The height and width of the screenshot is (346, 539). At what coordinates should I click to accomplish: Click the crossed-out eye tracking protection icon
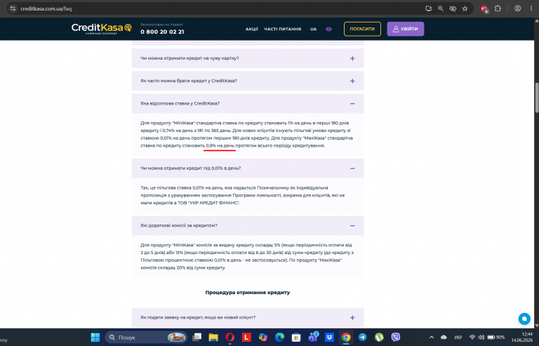453,8
